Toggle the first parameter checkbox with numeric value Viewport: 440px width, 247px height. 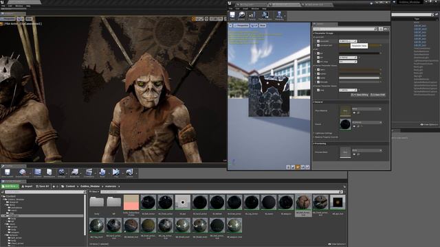pos(318,41)
